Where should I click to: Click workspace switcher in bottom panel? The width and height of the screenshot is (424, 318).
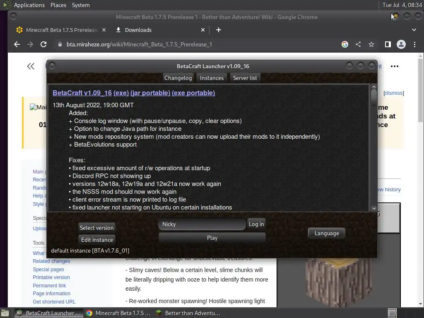392,313
